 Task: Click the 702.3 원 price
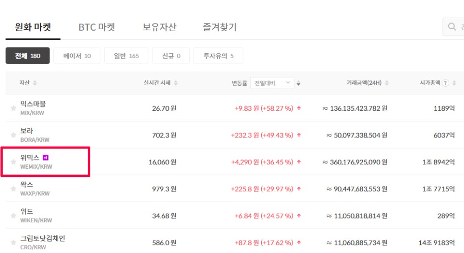pyautogui.click(x=164, y=135)
